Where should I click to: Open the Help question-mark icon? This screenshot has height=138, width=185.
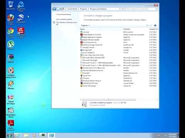pos(155,25)
